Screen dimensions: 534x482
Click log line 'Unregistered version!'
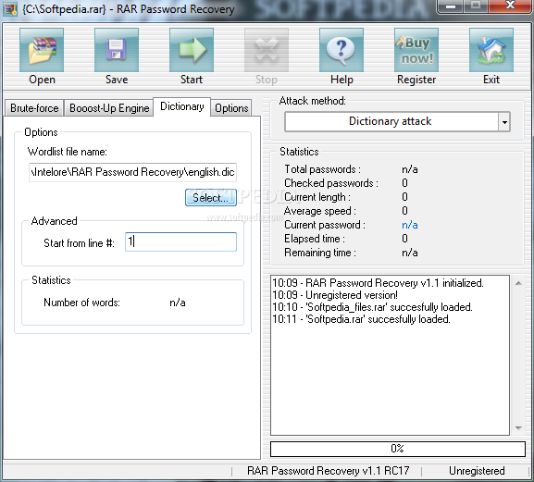pyautogui.click(x=352, y=295)
